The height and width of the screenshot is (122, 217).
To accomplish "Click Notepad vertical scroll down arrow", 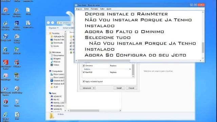I will tap(203, 58).
